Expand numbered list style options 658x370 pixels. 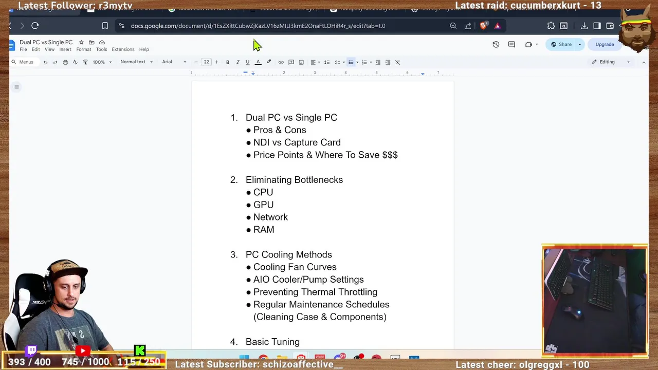(x=371, y=62)
